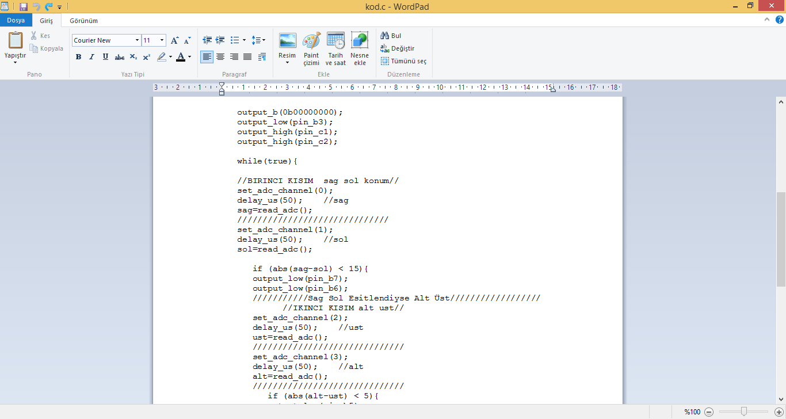Screen dimensions: 786x419
Task: Switch to the Giriş ribbon tab
Action: pyautogui.click(x=46, y=21)
